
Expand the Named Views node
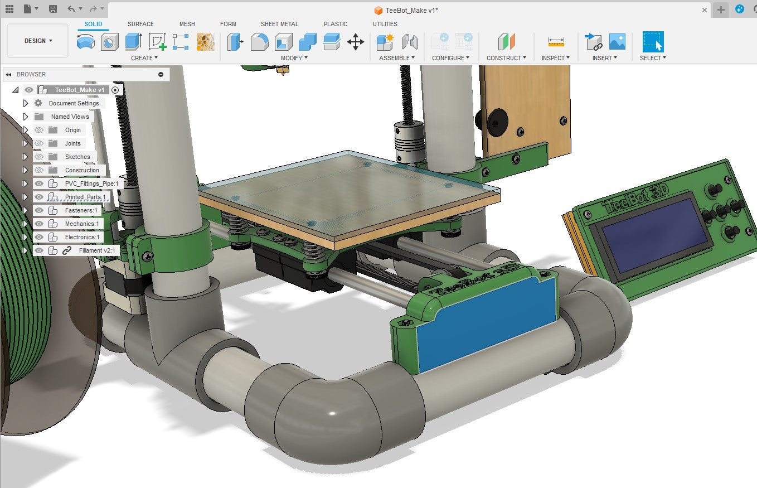[x=25, y=117]
